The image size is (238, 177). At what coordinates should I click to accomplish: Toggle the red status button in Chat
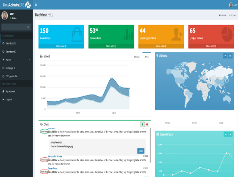pos(147,124)
